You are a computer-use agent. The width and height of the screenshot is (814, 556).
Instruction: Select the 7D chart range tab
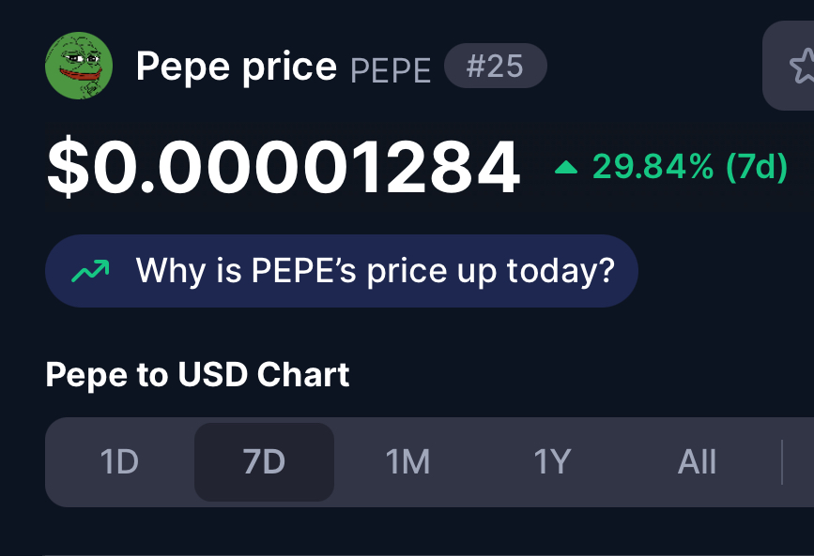click(x=264, y=461)
